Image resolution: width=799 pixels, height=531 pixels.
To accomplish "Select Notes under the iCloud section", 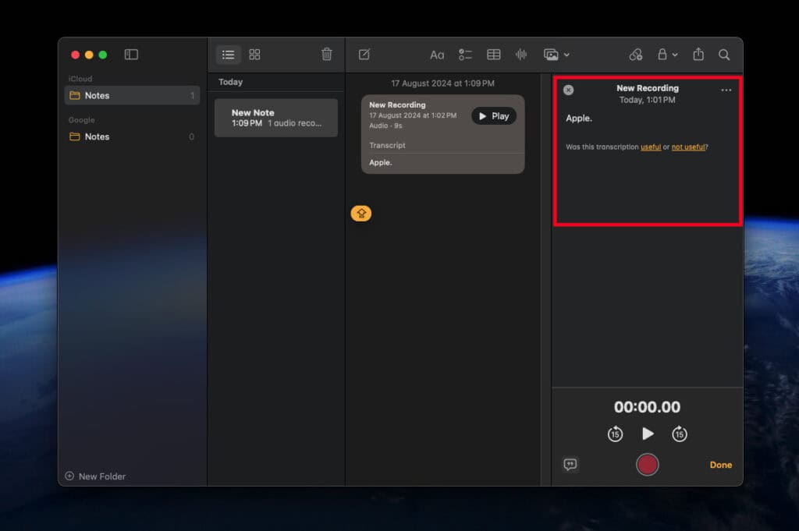I will 96,95.
